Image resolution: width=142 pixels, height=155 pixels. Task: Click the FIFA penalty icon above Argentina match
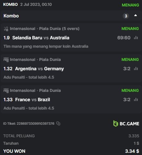(6, 60)
